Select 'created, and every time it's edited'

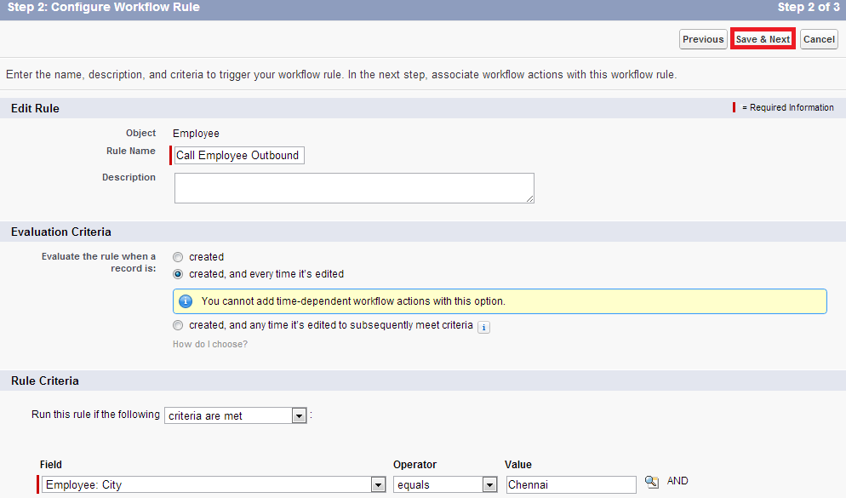click(178, 274)
